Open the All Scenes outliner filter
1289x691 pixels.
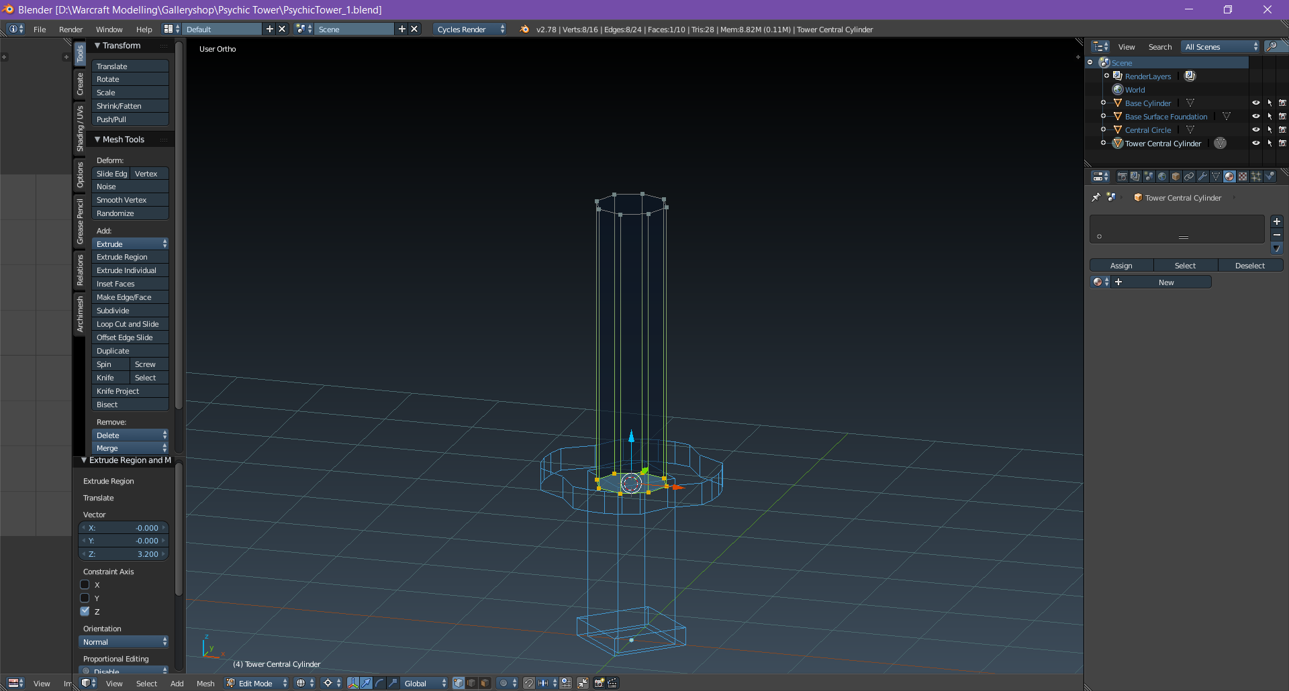pyautogui.click(x=1221, y=46)
